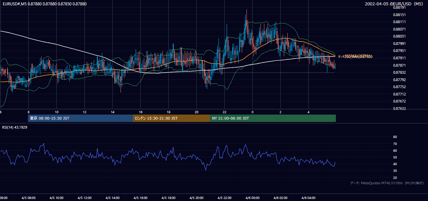Click bottom time label 4/5 16:00
Screen dimensions: 428x201
coord(141,198)
